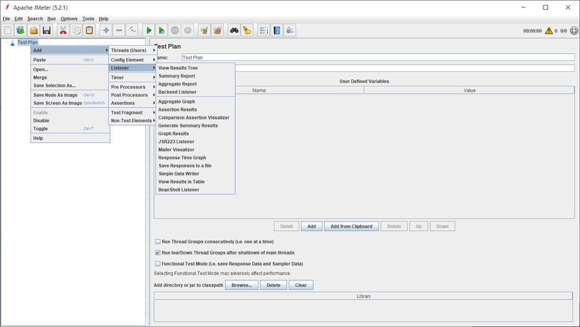Click the remote servers toolbar icon
Viewport: 580px width, 327px height.
(289, 30)
